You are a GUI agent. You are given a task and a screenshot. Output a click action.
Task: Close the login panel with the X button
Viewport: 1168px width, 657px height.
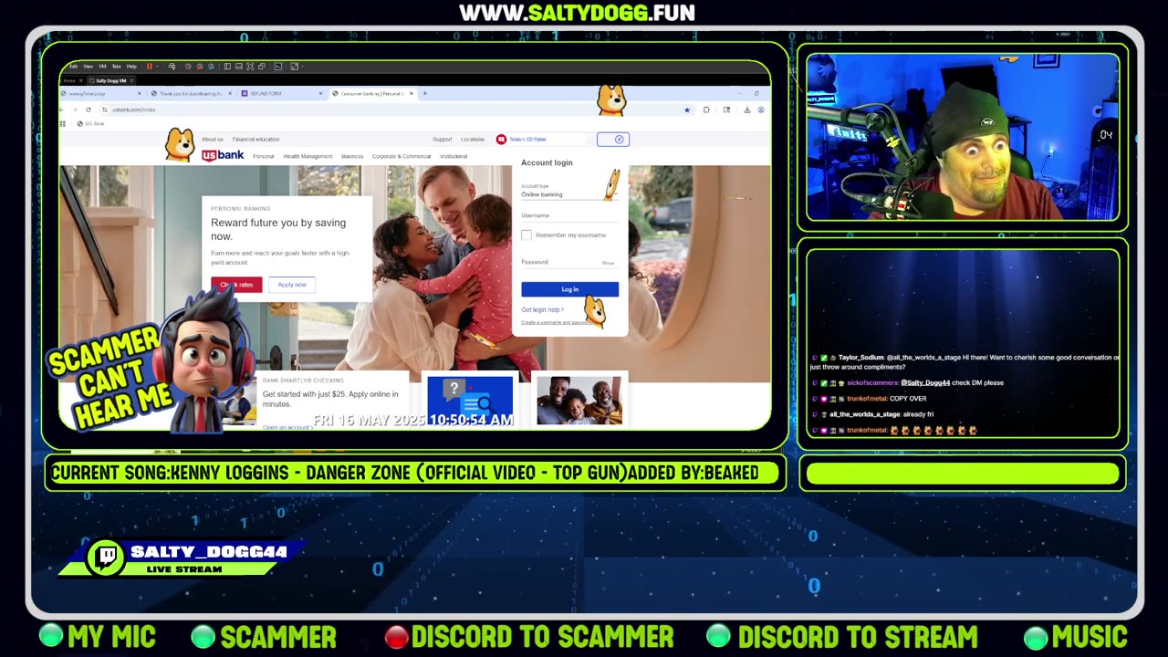point(619,140)
